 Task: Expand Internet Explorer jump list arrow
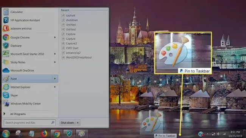coord(55,87)
